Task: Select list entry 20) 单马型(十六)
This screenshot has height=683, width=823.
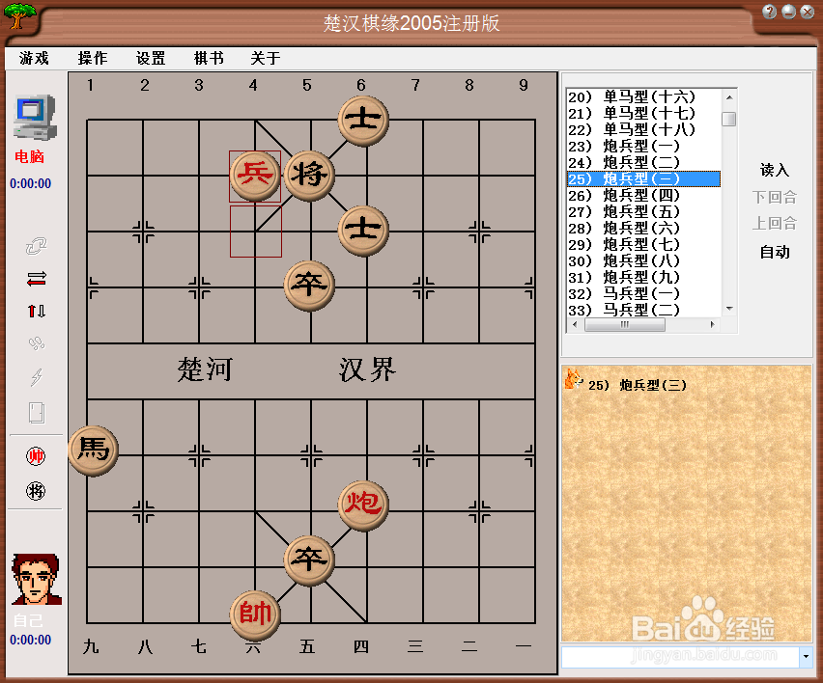Action: point(643,97)
